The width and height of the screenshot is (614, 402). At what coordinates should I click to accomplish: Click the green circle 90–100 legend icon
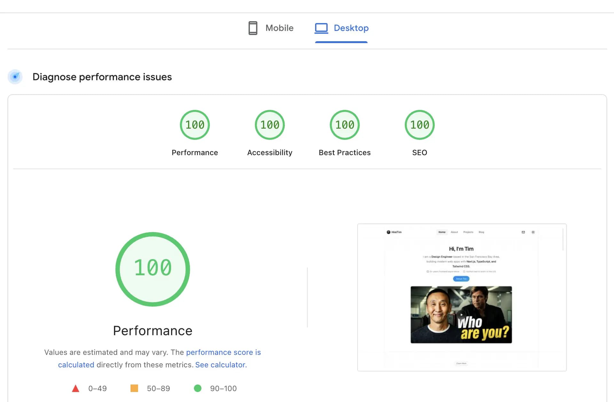[x=198, y=388]
